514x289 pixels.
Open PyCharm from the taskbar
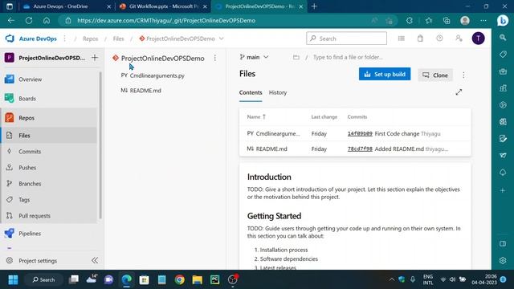(214, 279)
